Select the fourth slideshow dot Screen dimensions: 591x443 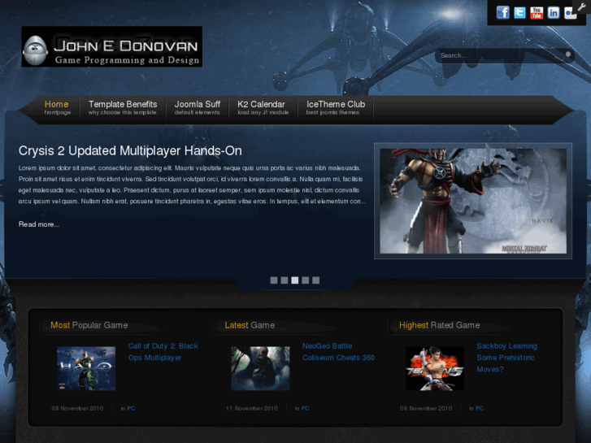(306, 280)
